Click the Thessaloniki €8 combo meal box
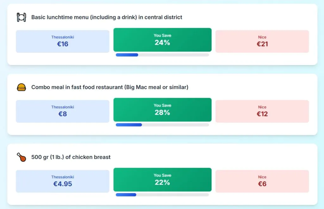 coord(63,111)
